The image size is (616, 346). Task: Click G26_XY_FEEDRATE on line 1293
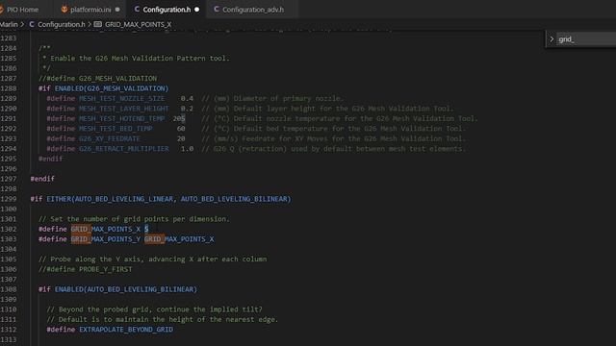[x=109, y=138]
